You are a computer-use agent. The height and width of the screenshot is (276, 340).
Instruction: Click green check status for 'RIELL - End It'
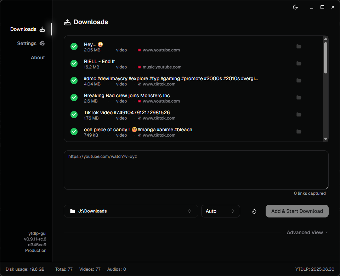click(74, 64)
